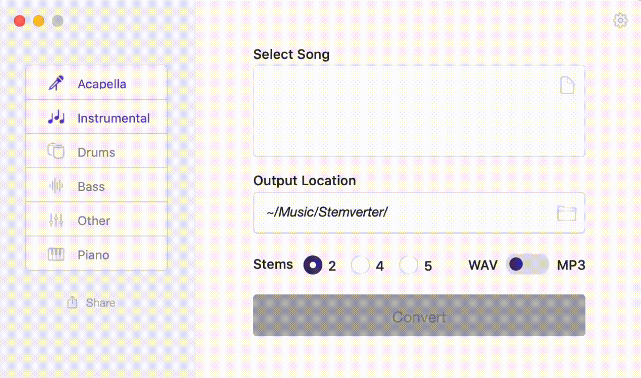Choose the 5 stems radio option
Screen dimensions: 641x378
point(408,265)
